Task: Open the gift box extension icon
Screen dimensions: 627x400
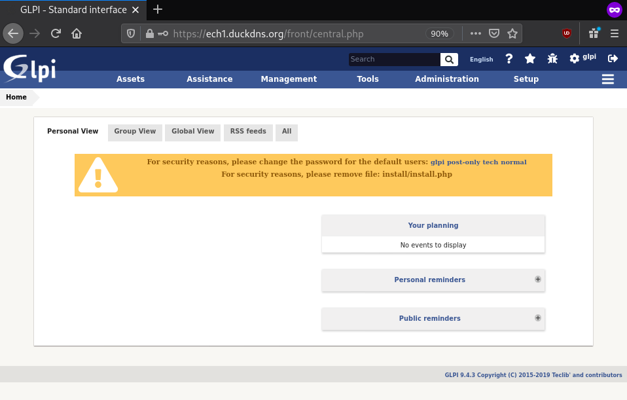Action: click(x=594, y=33)
